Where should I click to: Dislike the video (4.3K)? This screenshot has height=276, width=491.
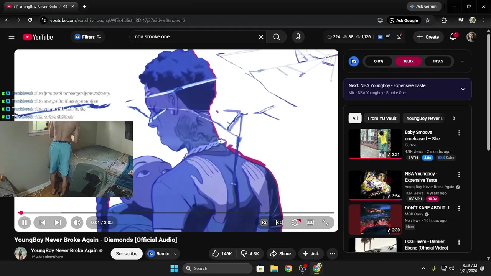pos(250,254)
